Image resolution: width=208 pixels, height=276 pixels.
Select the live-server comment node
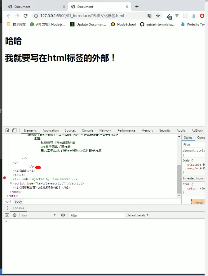pos(45,179)
